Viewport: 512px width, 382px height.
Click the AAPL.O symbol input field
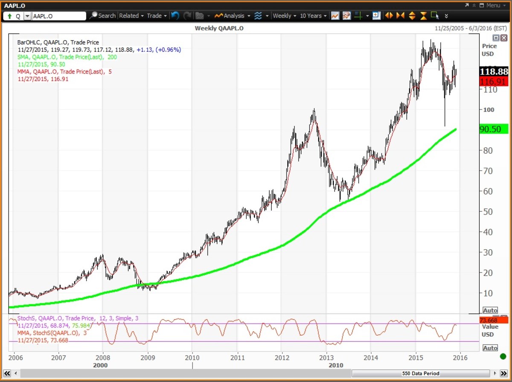(59, 16)
